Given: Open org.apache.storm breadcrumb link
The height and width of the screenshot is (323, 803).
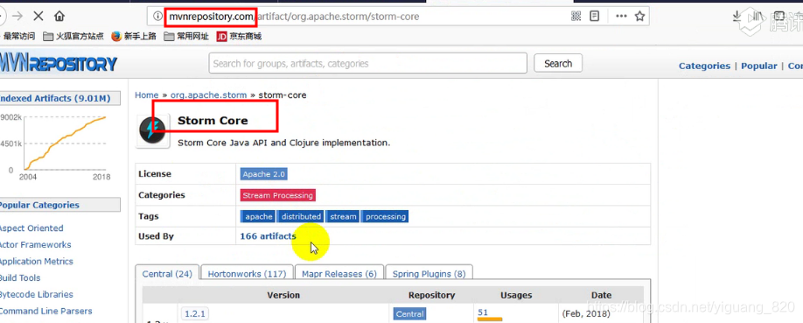Looking at the screenshot, I should click(x=208, y=95).
